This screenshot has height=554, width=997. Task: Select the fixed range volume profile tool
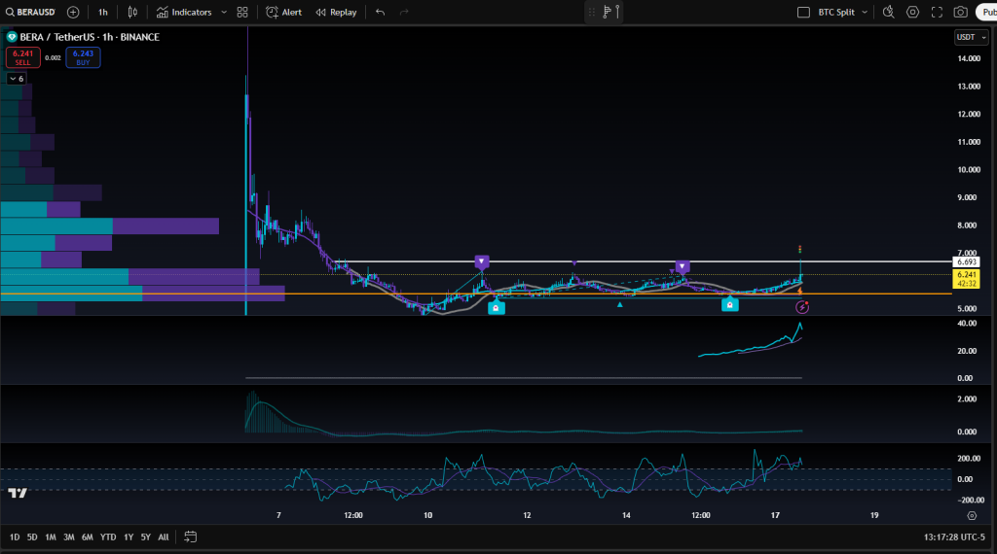tap(607, 12)
